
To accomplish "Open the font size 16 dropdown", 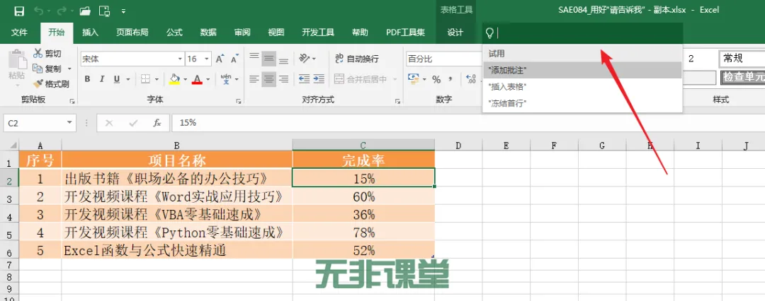I will [207, 59].
